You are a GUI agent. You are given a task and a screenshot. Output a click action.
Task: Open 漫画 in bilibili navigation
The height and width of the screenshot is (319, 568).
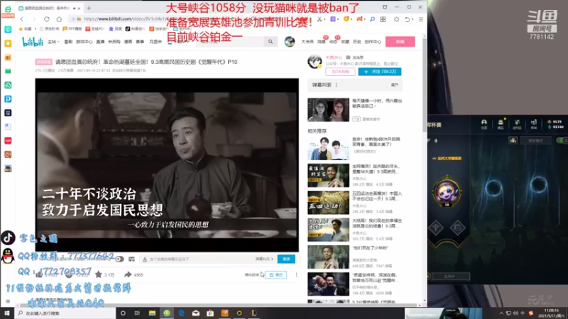(129, 42)
